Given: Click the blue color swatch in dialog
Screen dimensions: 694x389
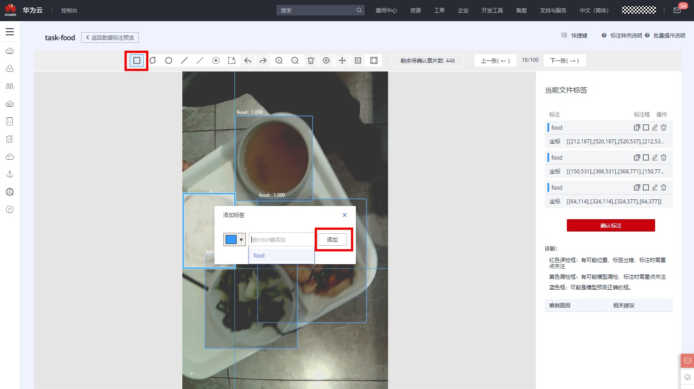Looking at the screenshot, I should point(231,239).
